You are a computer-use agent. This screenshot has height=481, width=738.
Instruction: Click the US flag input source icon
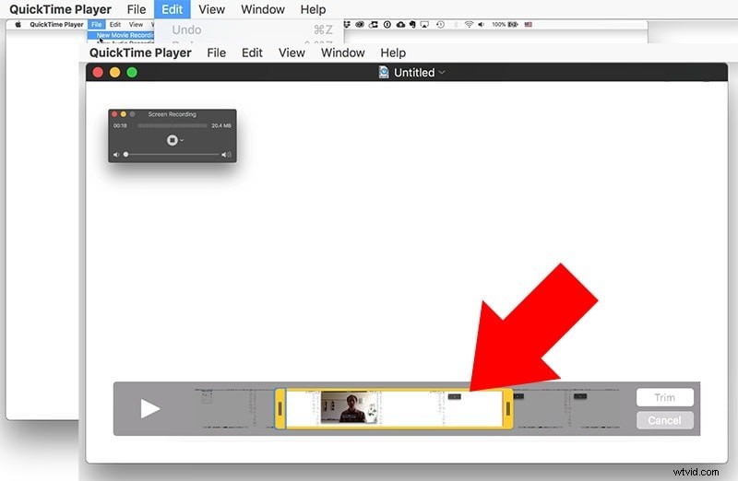pos(528,25)
